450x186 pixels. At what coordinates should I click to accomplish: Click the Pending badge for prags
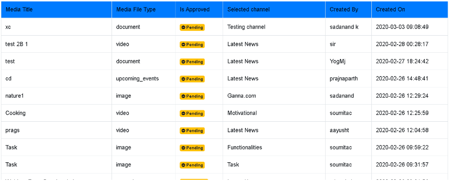coord(192,130)
